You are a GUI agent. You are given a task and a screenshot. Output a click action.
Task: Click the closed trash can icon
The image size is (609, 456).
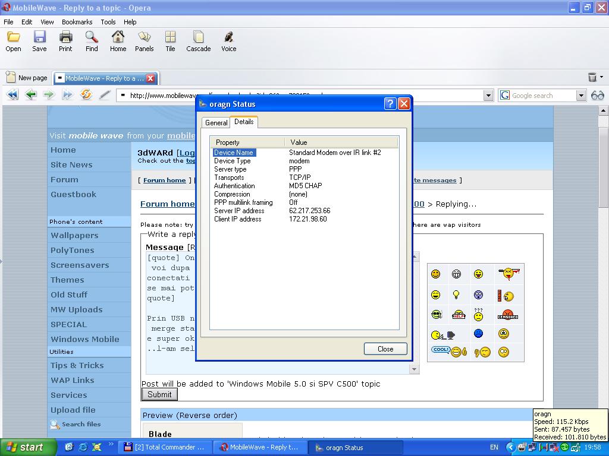pos(592,77)
